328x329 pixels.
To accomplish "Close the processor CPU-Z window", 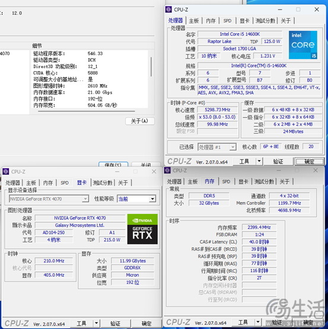I will pyautogui.click(x=317, y=9).
